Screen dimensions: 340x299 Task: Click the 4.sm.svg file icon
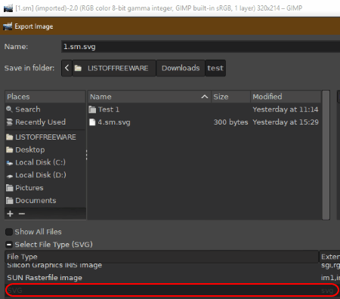(x=92, y=122)
